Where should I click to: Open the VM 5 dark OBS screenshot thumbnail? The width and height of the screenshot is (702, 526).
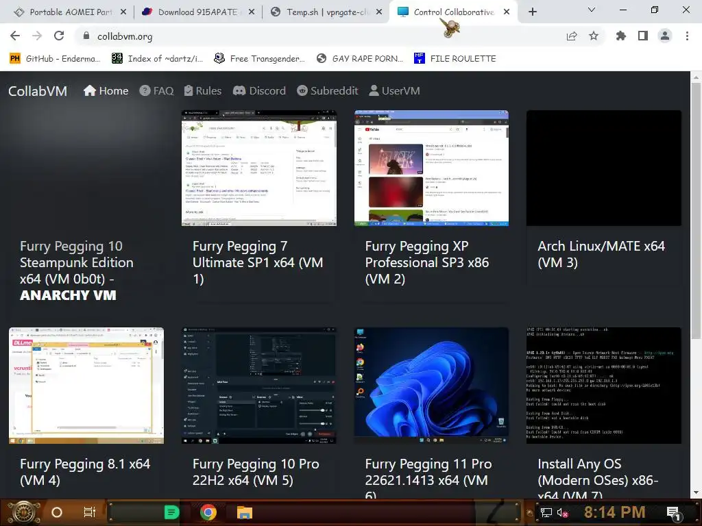258,386
